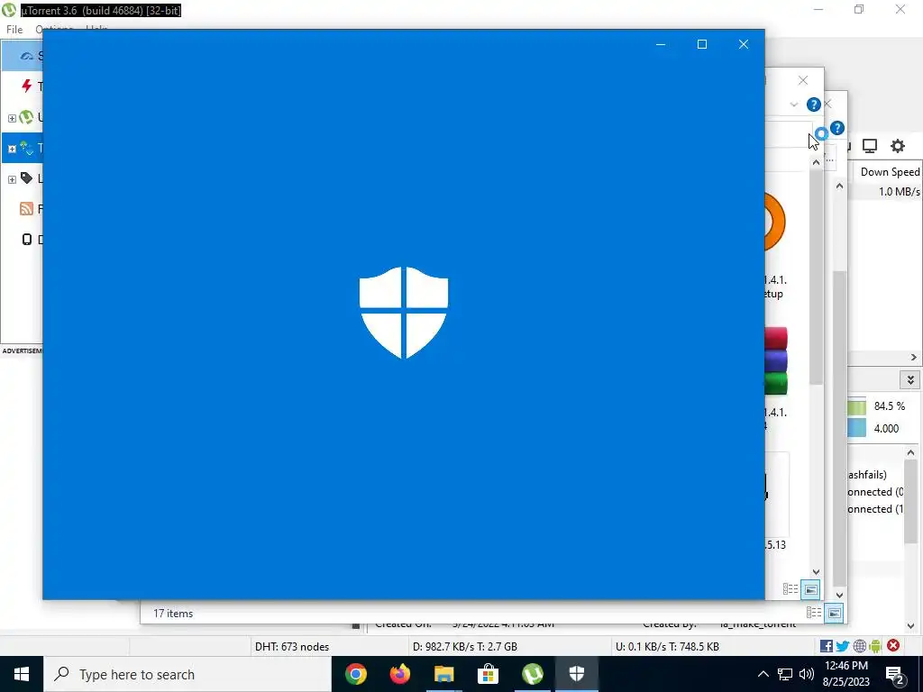Maximize the Windows Security window
This screenshot has height=692, width=923.
point(701,44)
